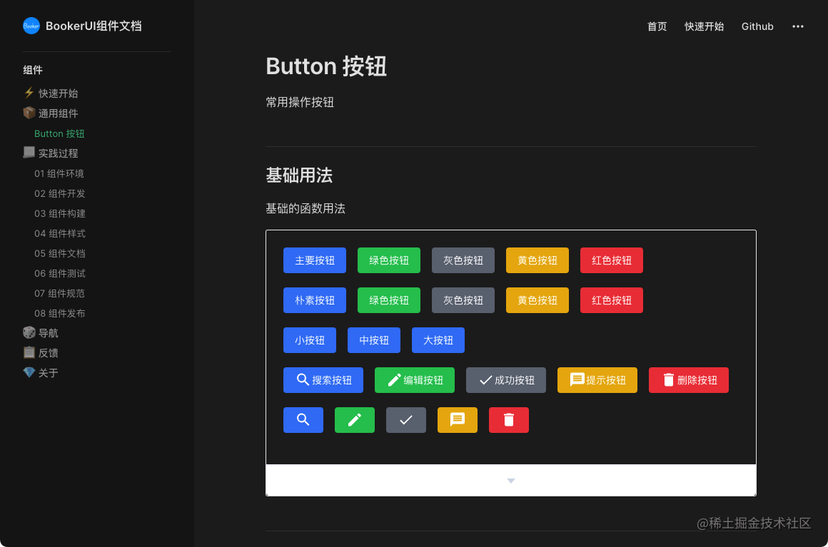Click the gray icon-only checkmark button

click(406, 420)
